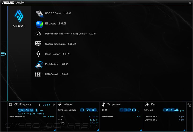Click the Performance and Power Saving gauge icon
Viewport: 193px width, 132px height.
pyautogui.click(x=38, y=34)
